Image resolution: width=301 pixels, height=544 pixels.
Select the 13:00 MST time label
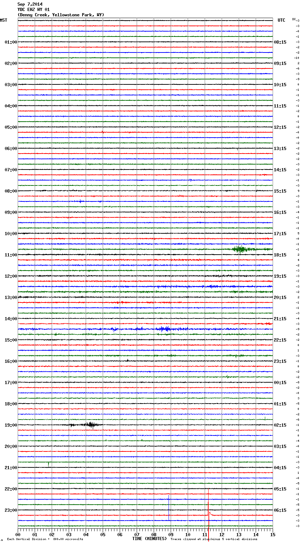[11, 298]
